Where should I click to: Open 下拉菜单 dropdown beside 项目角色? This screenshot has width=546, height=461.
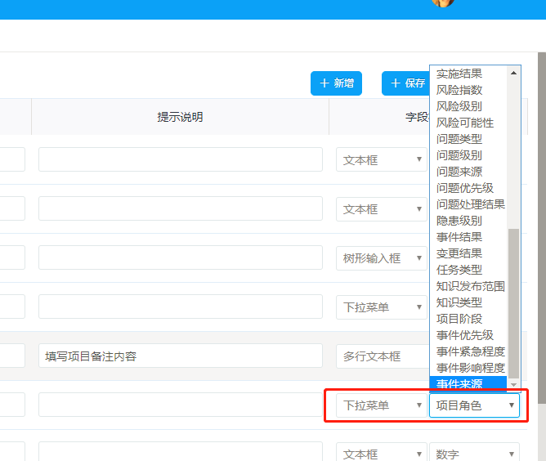381,405
